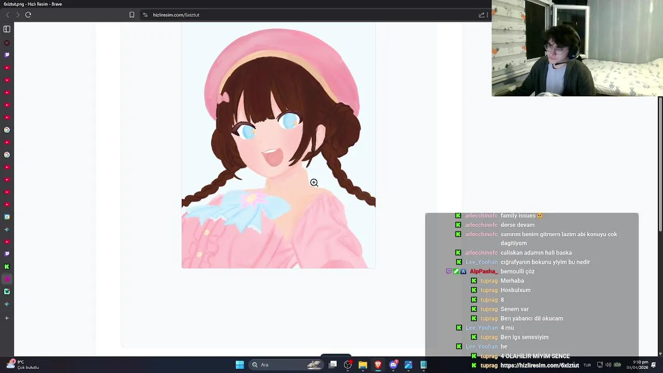663x373 pixels.
Task: Click username AlpPasha_ in chat
Action: [x=484, y=271]
